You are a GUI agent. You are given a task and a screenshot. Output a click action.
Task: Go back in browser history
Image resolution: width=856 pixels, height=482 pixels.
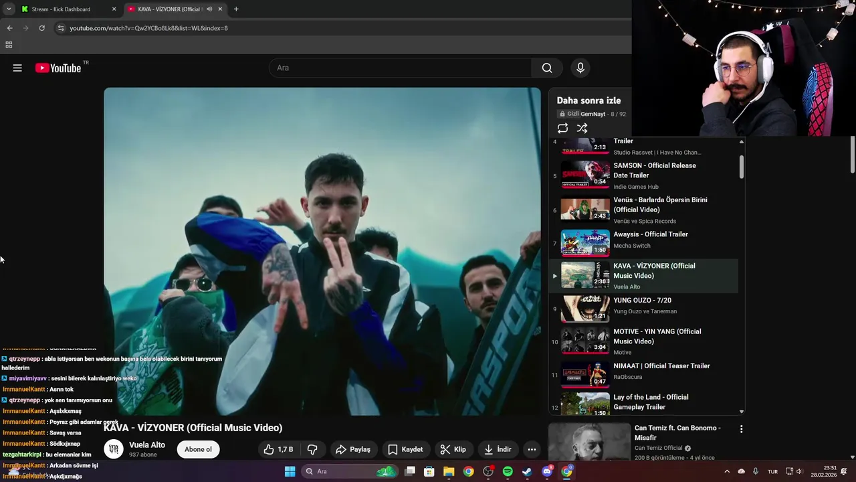(x=9, y=28)
